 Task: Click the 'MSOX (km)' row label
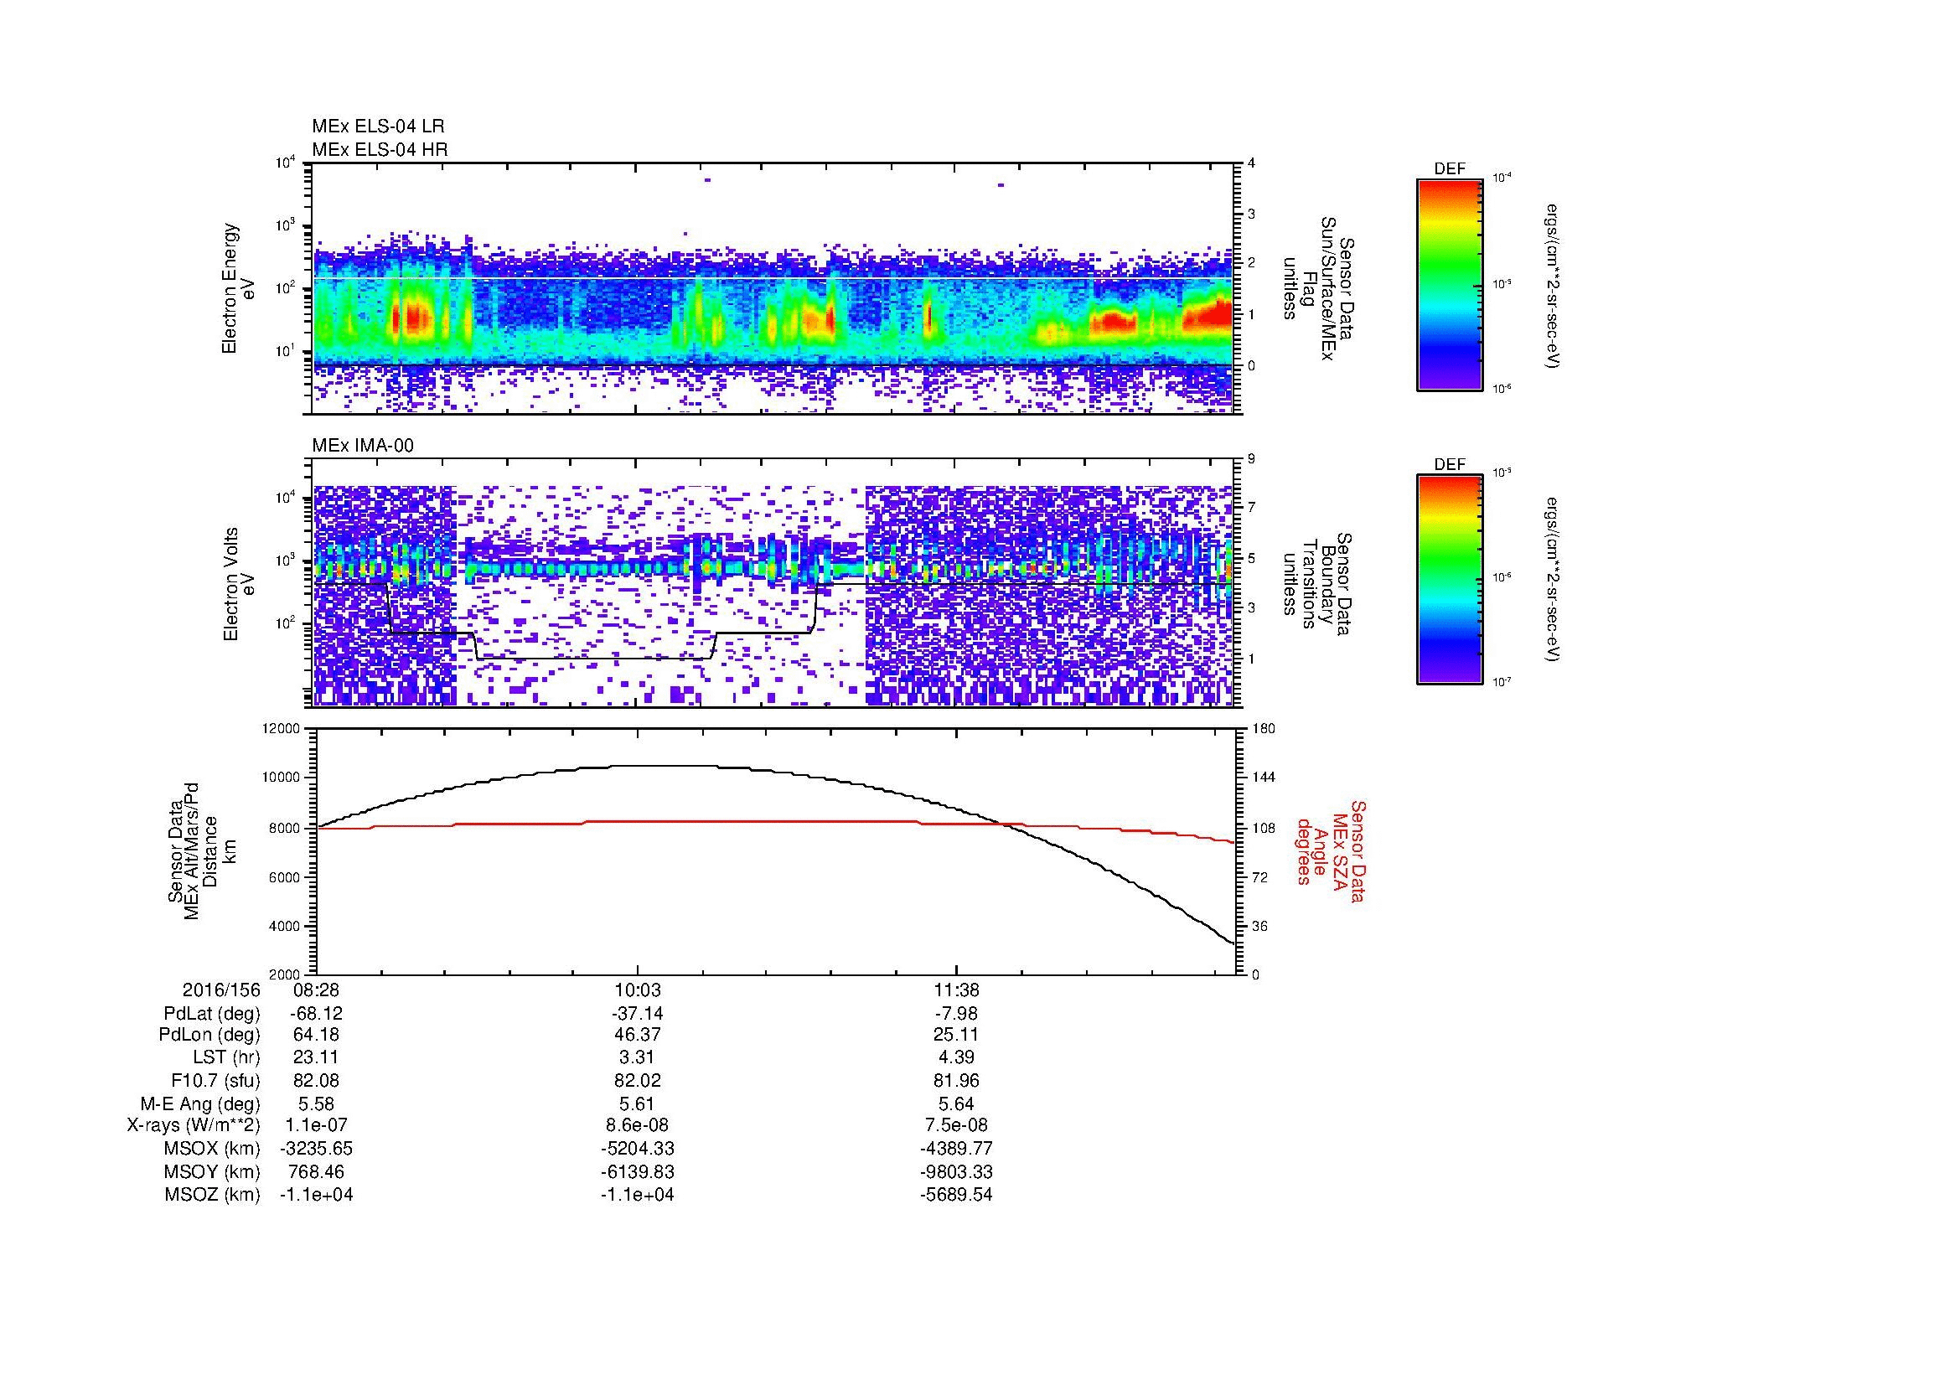212,1149
